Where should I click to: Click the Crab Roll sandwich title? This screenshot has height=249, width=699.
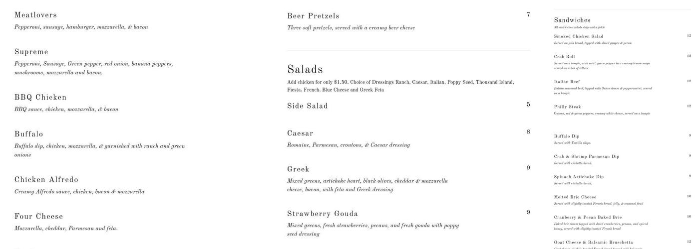(565, 57)
